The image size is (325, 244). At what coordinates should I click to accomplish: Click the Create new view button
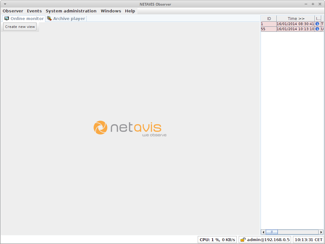point(20,27)
